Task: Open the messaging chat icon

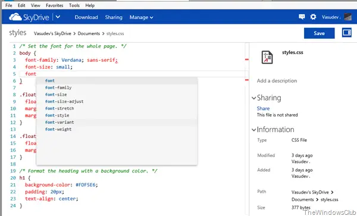Action: [x=302, y=17]
